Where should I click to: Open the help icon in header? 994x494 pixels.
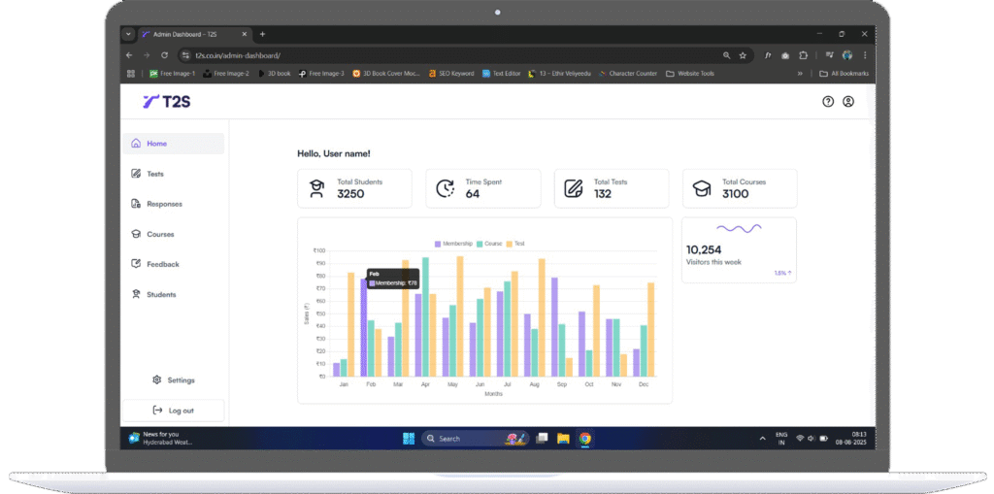[828, 101]
